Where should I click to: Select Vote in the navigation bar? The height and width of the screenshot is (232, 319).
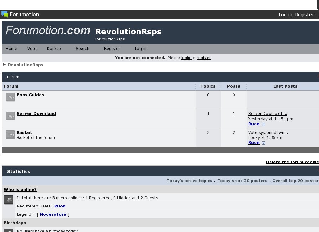click(x=32, y=49)
